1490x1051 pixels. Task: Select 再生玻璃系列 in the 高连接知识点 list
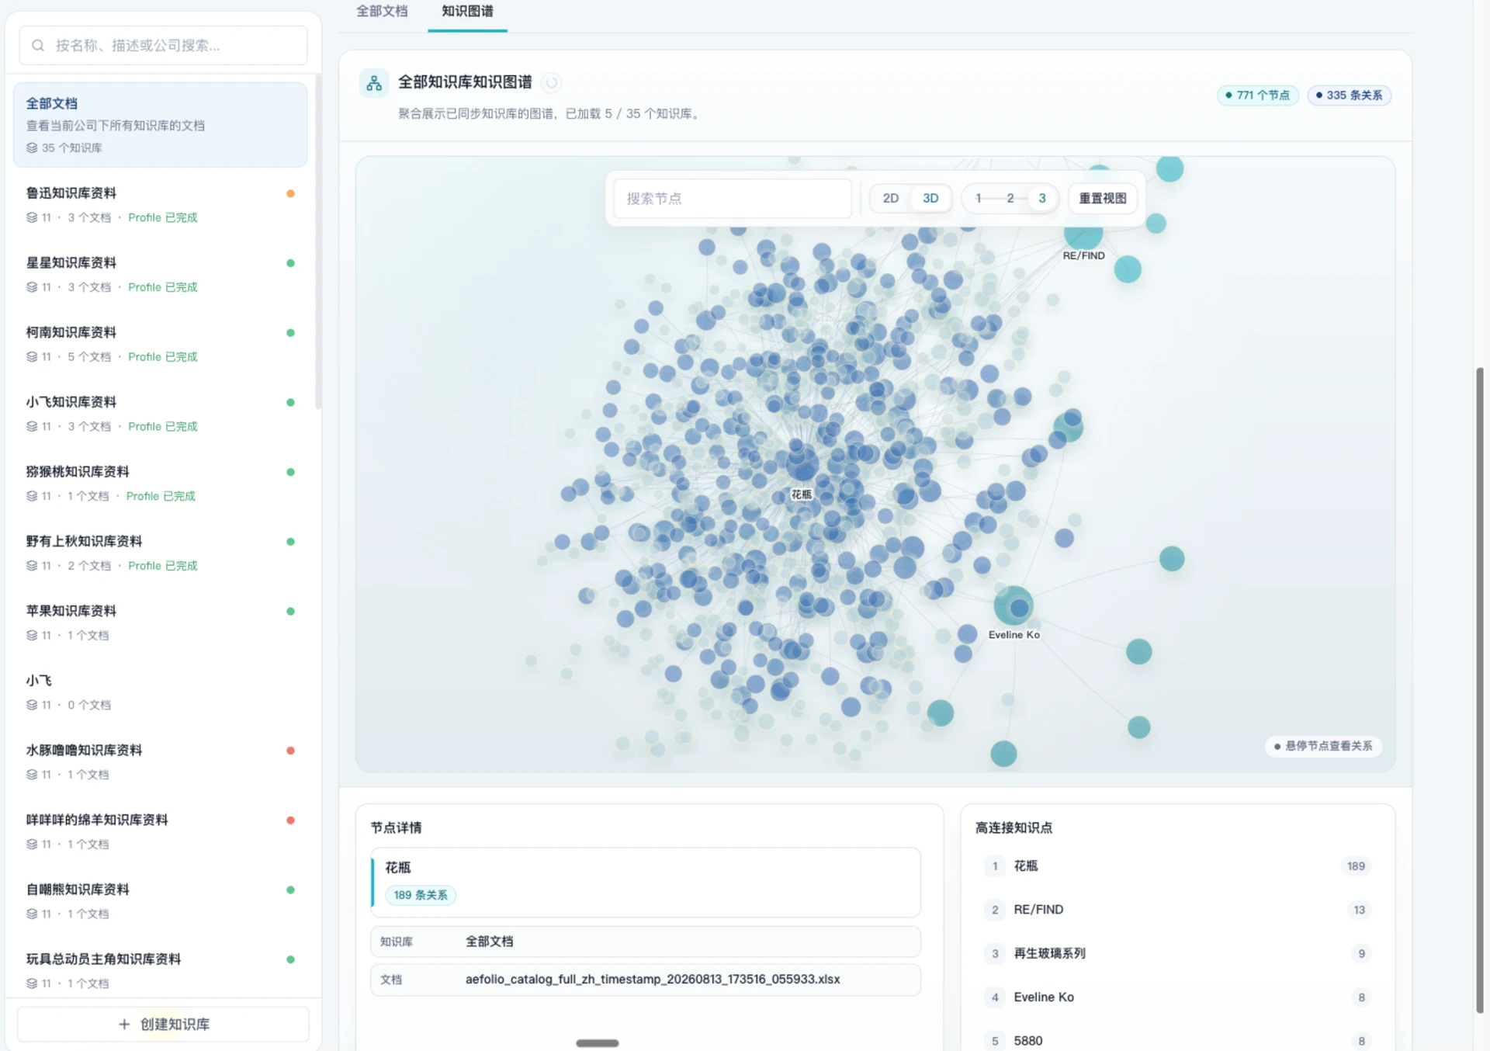[1177, 953]
